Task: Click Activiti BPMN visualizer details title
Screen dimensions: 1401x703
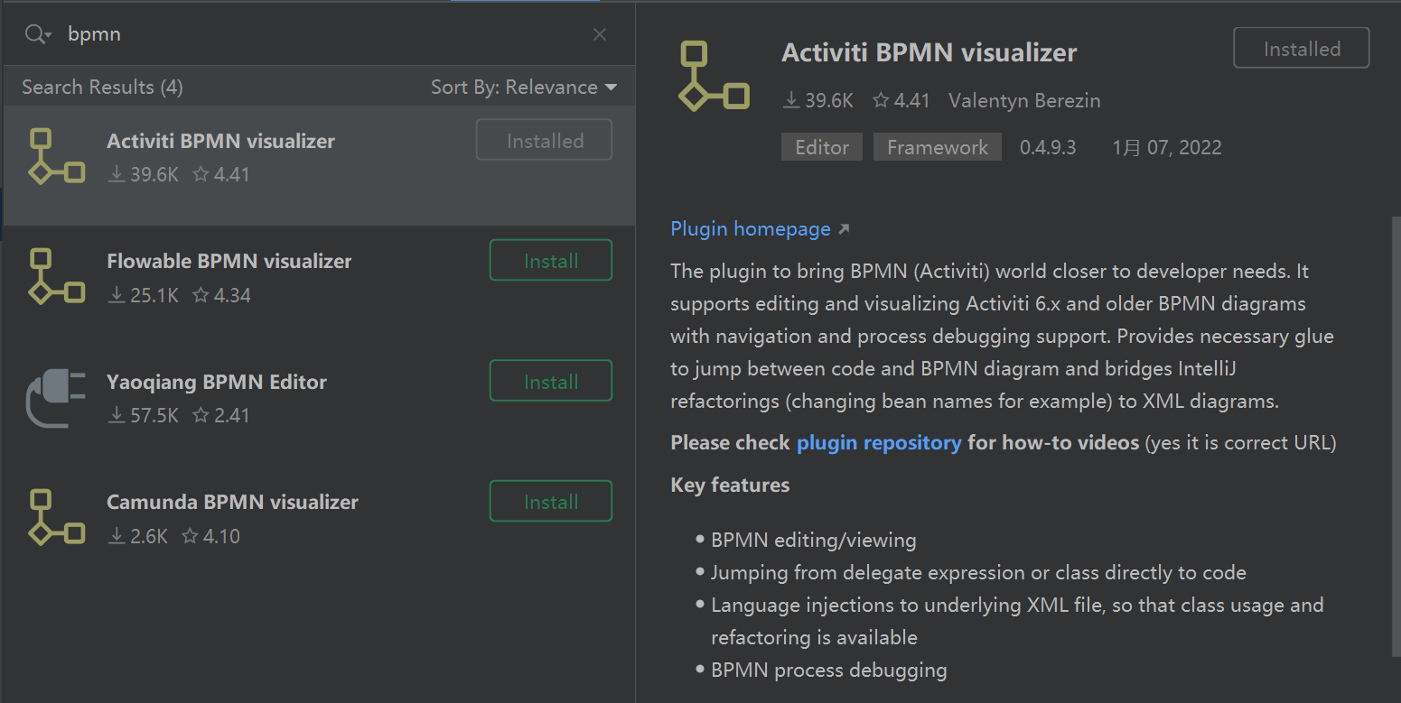Action: 929,52
